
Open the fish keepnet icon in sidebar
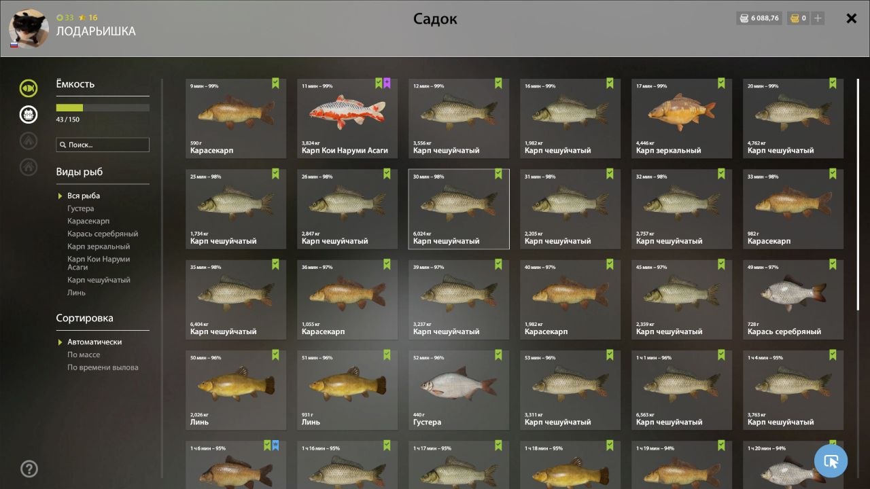click(x=29, y=88)
